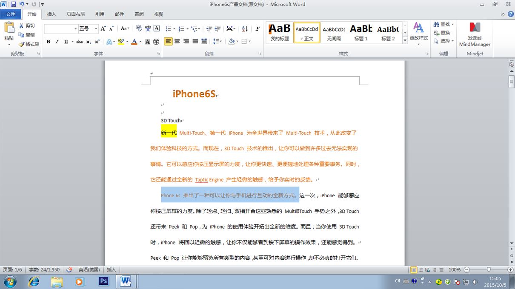Open the Bullets list dropdown arrow
The image size is (515, 289).
[x=175, y=29]
